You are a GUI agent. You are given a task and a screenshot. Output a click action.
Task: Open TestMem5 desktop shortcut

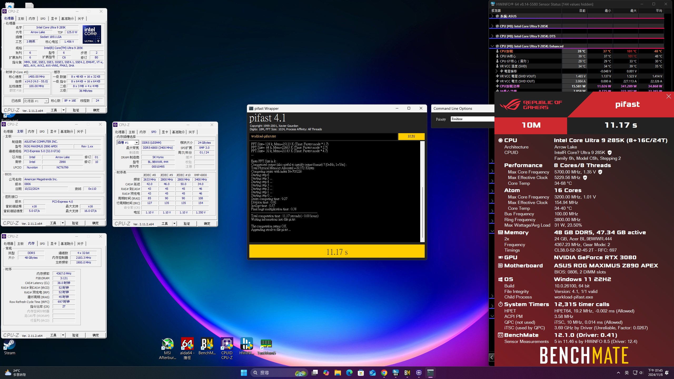[x=266, y=346]
